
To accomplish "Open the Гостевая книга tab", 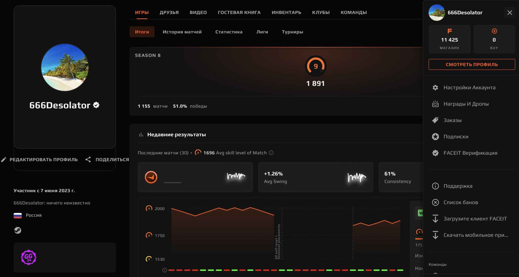I will 239,12.
